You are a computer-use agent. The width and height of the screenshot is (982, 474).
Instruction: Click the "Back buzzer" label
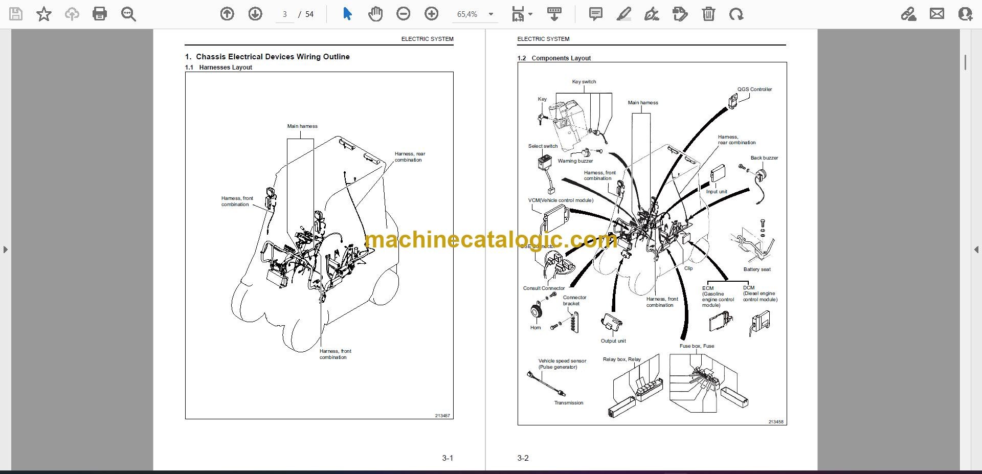[764, 158]
